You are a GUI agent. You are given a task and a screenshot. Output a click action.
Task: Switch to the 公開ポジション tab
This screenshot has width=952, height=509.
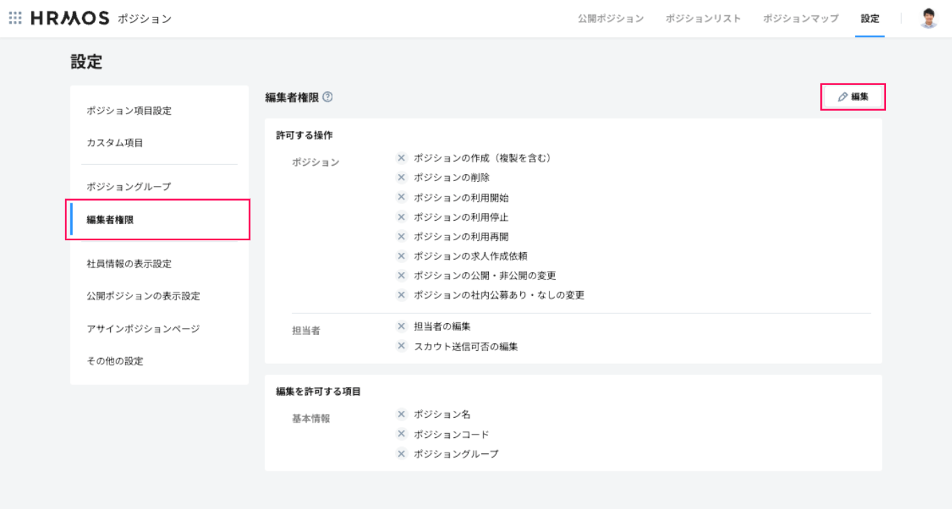pyautogui.click(x=610, y=19)
